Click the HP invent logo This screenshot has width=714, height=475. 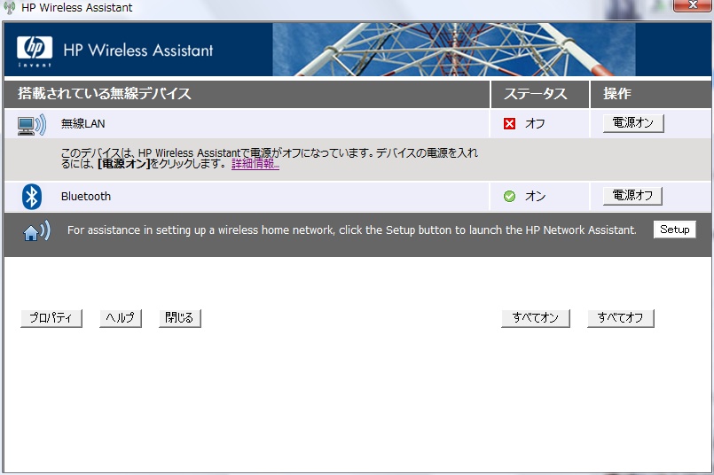click(35, 51)
